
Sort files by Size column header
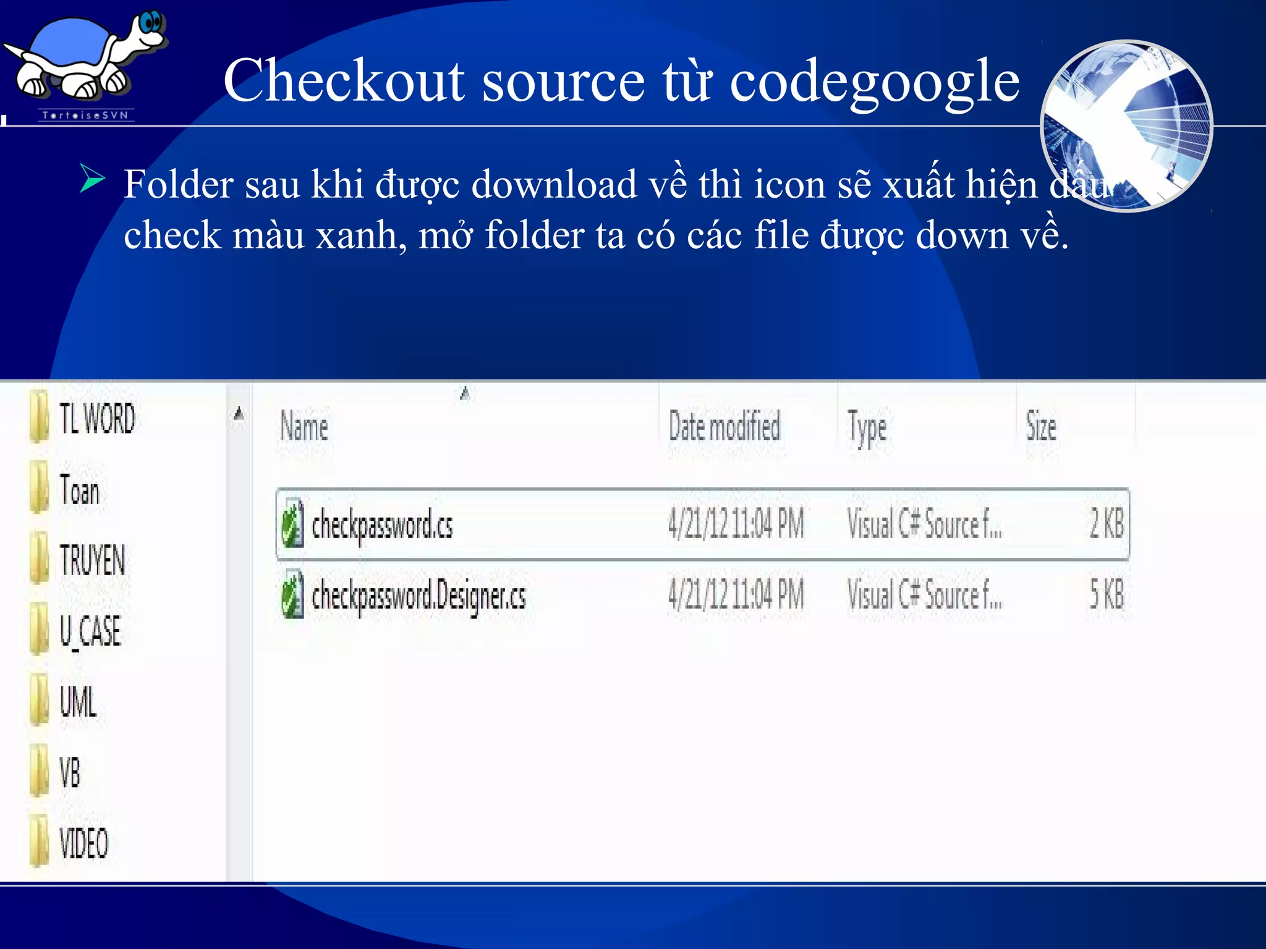(1041, 426)
